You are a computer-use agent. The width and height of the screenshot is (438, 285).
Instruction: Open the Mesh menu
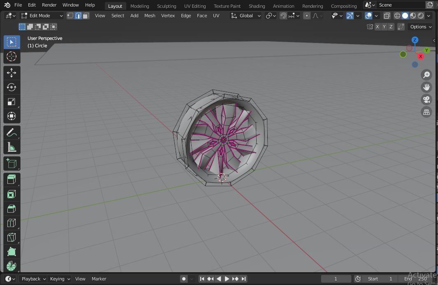point(149,15)
